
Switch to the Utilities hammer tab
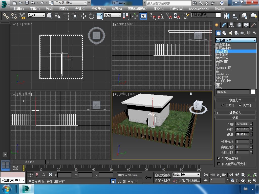point(253,25)
